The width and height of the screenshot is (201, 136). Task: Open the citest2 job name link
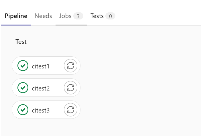click(41, 88)
